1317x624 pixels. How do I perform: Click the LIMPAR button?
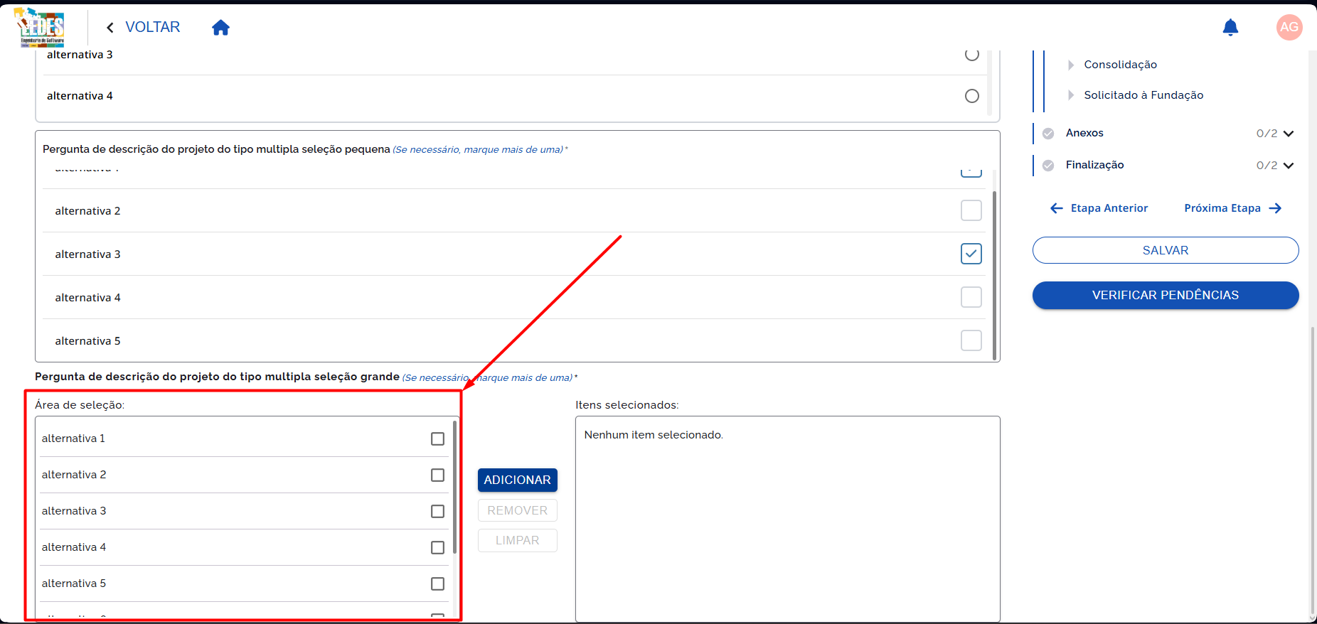click(518, 541)
